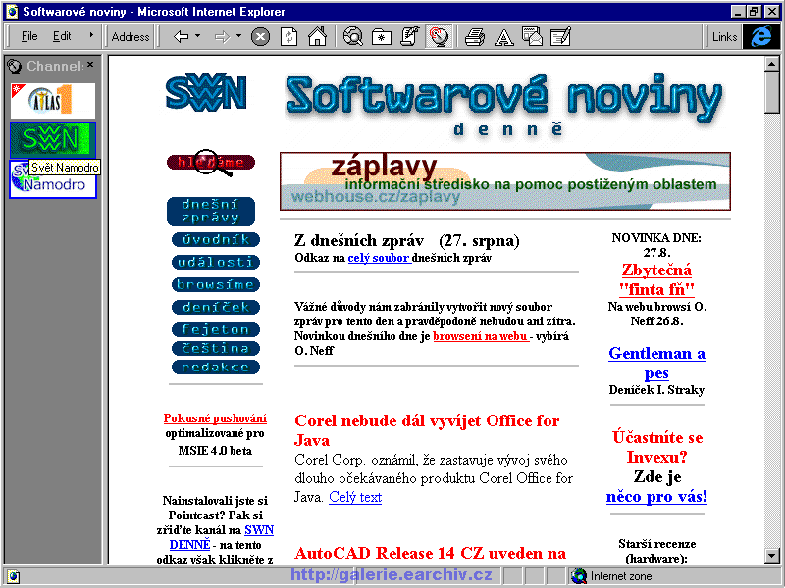Open the Back history dropdown arrow
The image size is (785, 588).
(x=198, y=36)
